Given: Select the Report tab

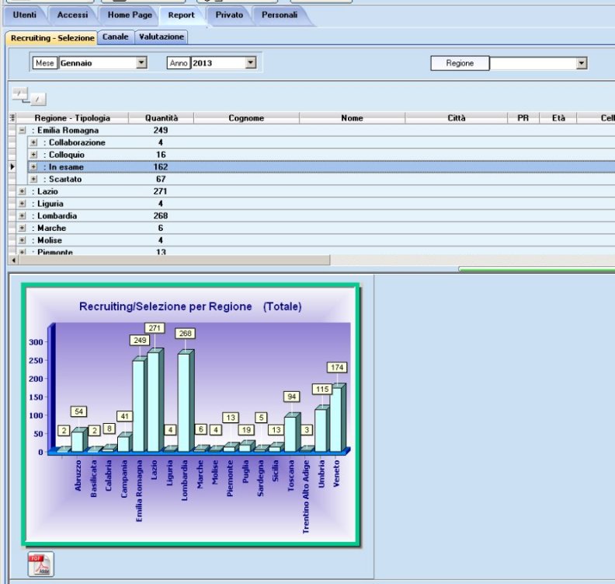Looking at the screenshot, I should 181,16.
